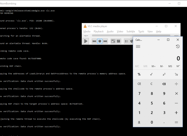
Task: Click the minus operator key
Action: pyautogui.click(x=176, y=103)
